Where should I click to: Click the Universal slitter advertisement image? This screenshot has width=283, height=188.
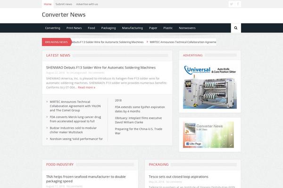(210, 87)
